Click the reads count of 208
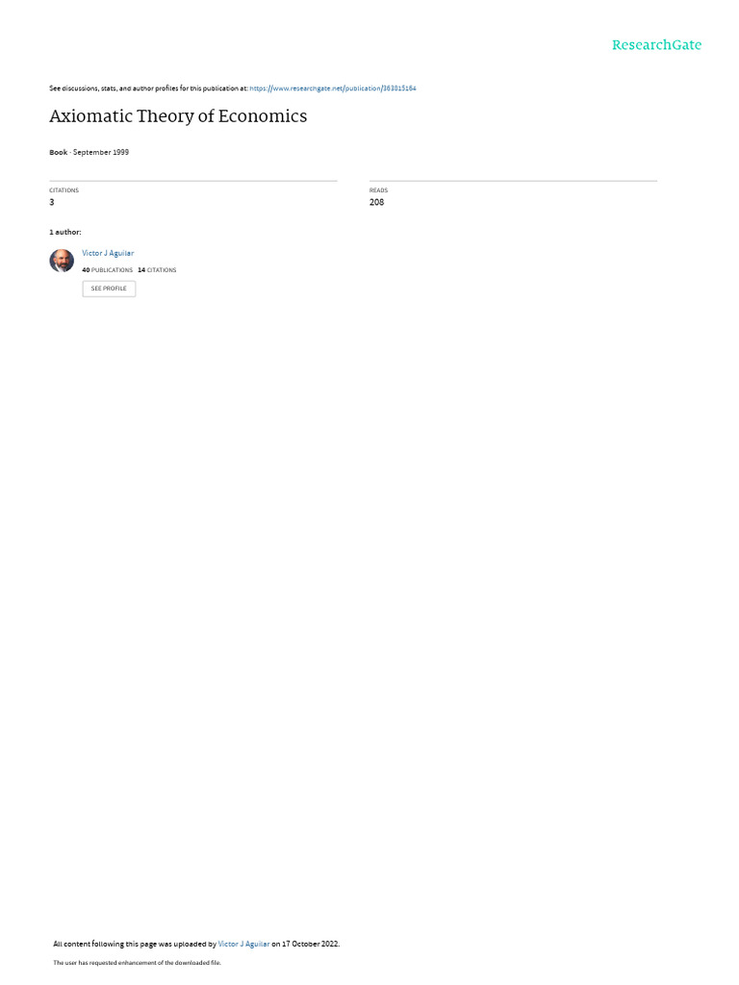The width and height of the screenshot is (739, 985). 376,202
